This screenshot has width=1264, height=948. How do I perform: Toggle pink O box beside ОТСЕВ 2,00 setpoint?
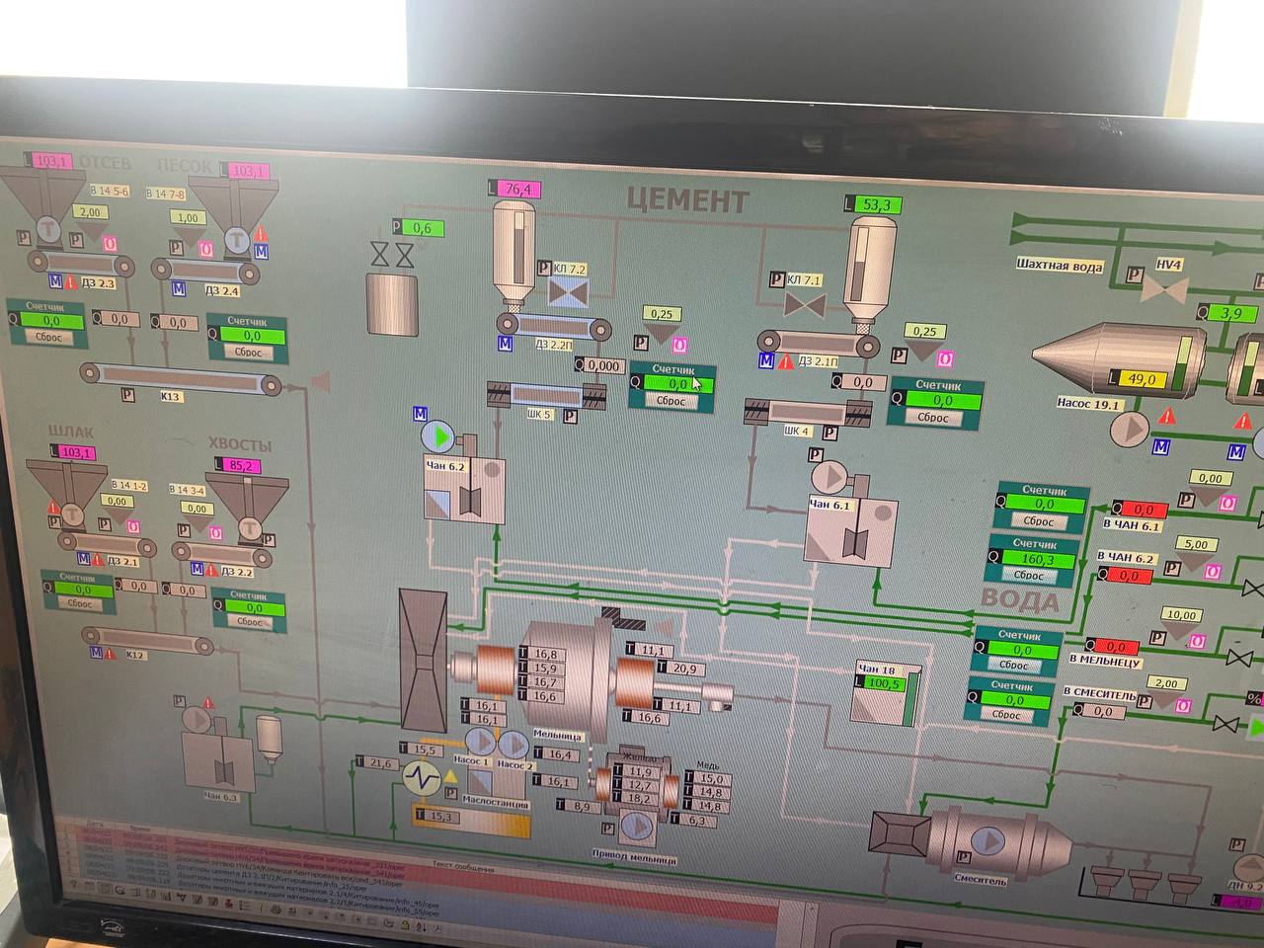[x=111, y=243]
